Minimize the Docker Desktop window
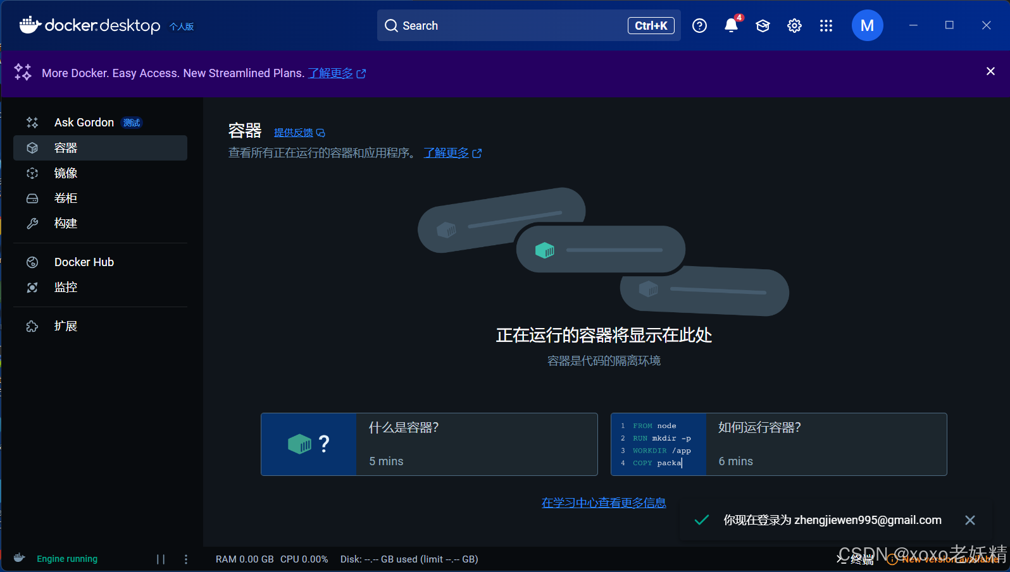 tap(913, 25)
